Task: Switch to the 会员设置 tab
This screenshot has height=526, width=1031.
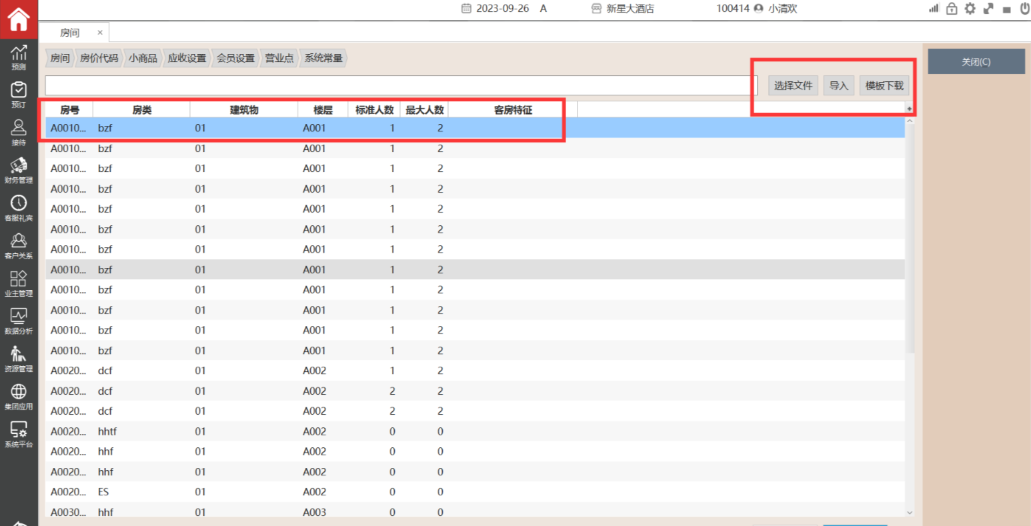Action: 235,58
